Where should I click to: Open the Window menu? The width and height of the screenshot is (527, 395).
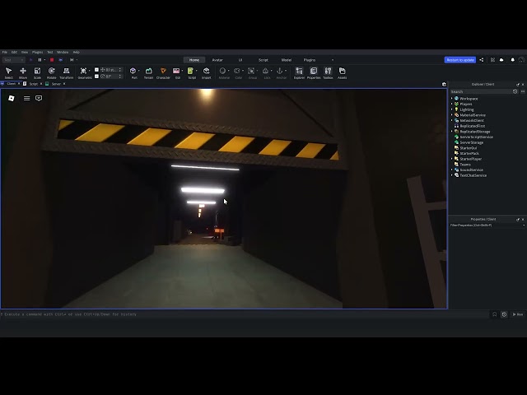tap(63, 52)
